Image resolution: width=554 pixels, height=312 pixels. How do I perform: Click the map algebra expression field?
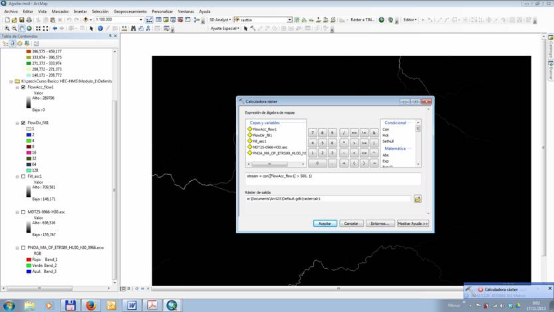pyautogui.click(x=333, y=178)
